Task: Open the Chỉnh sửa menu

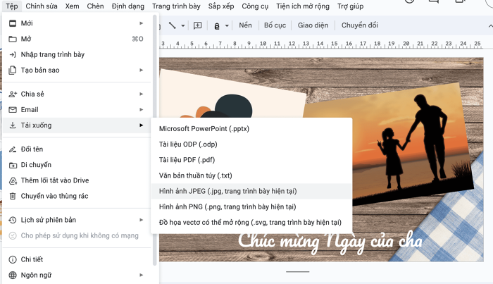Action: pos(42,6)
